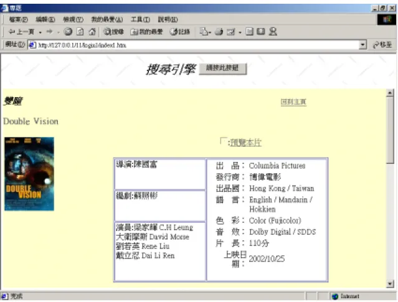The height and width of the screenshot is (302, 398).
Task: Open the 我的最愛 favorites pane from the toolbar
Action: coord(146,32)
